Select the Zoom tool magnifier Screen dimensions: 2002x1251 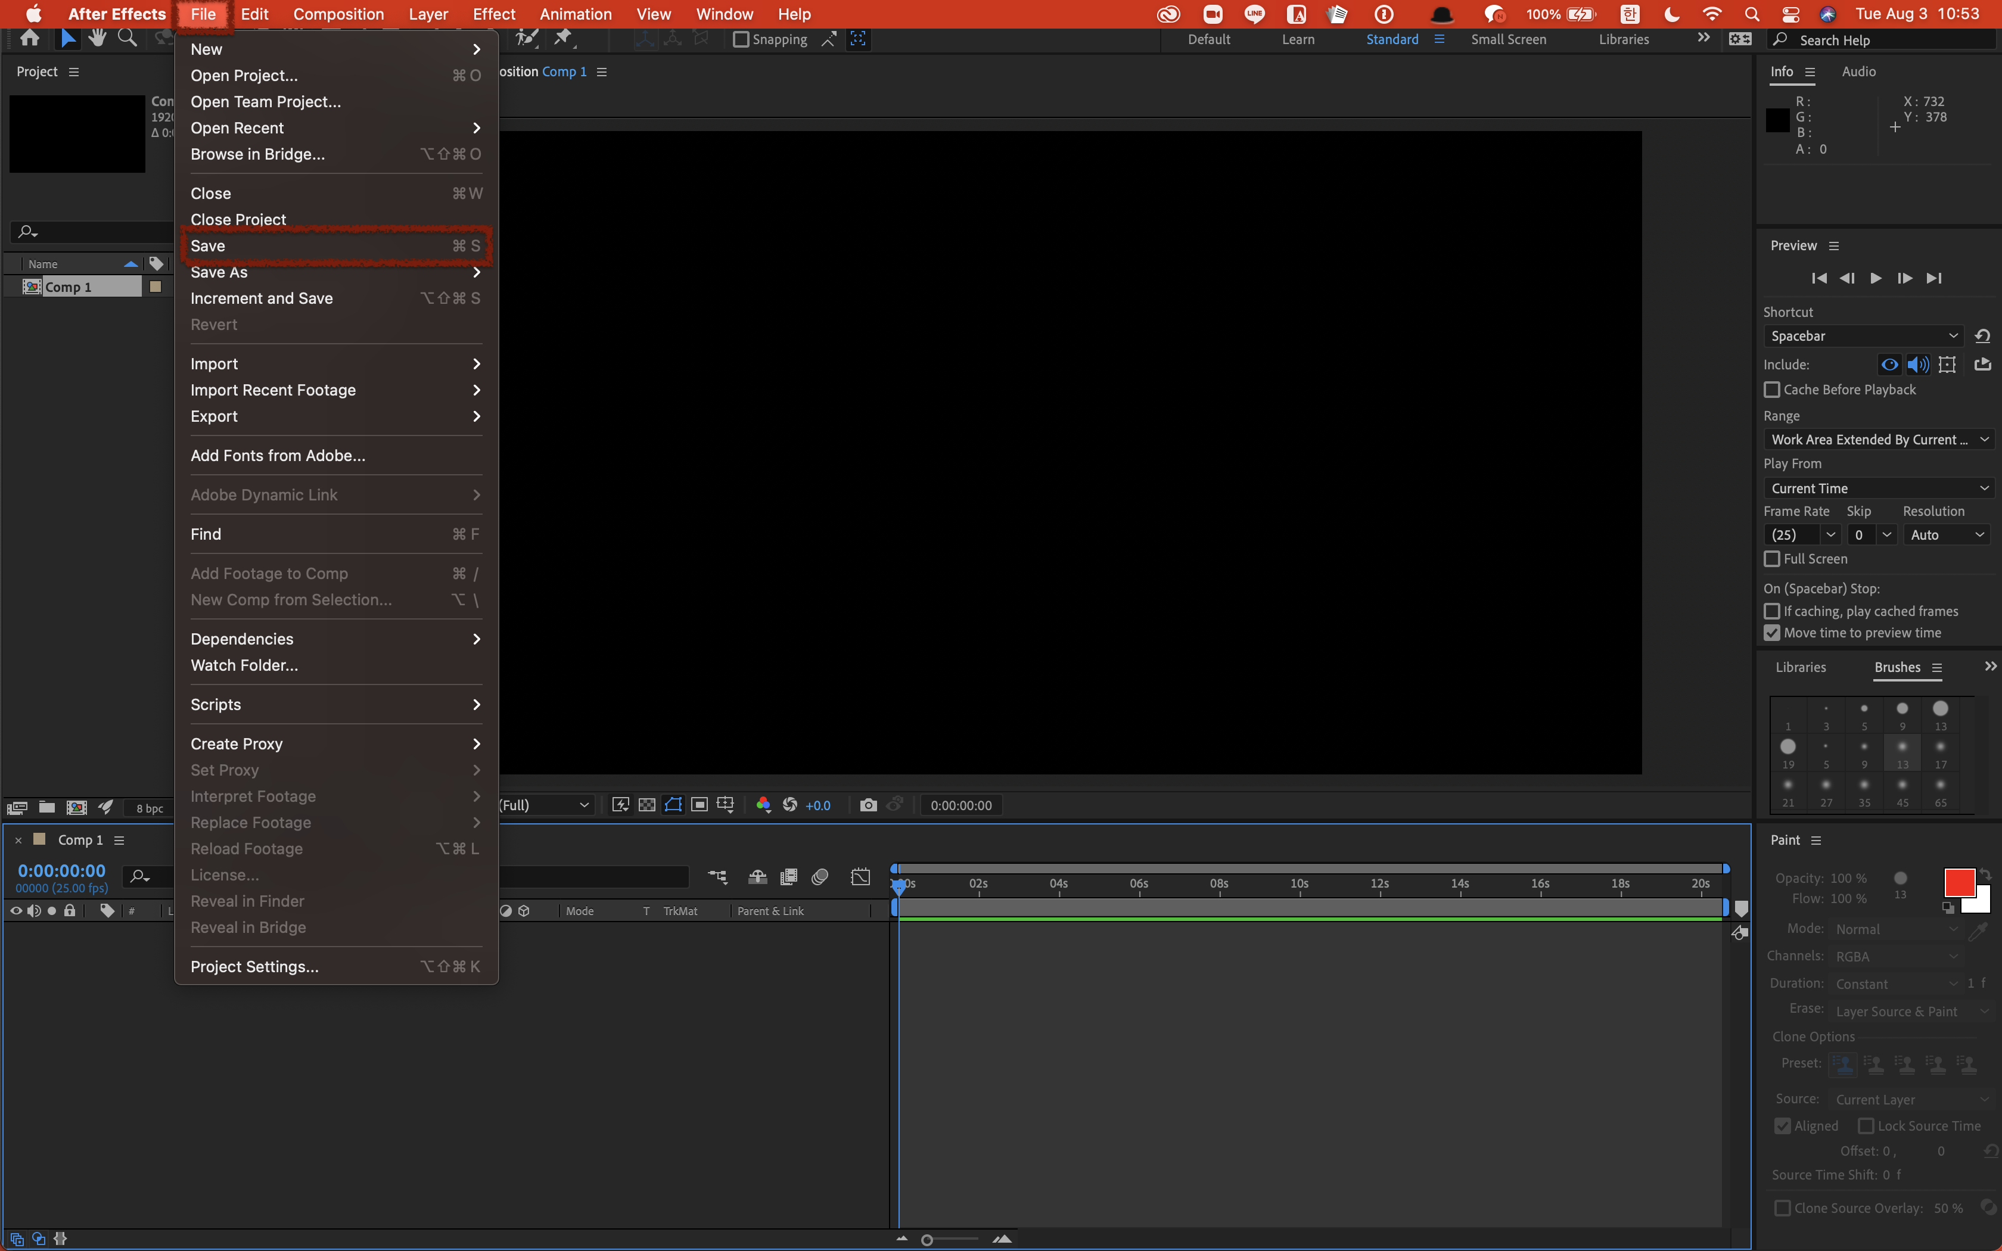coord(128,38)
